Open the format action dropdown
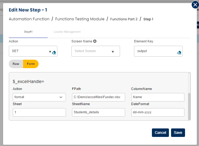 coord(39,97)
